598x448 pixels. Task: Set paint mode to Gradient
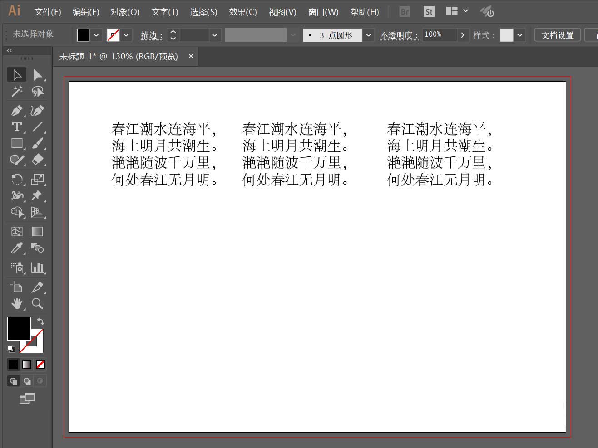(27, 364)
